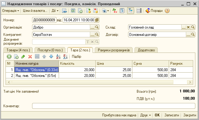
Task: Click the Сума column header
Action: click(x=150, y=63)
